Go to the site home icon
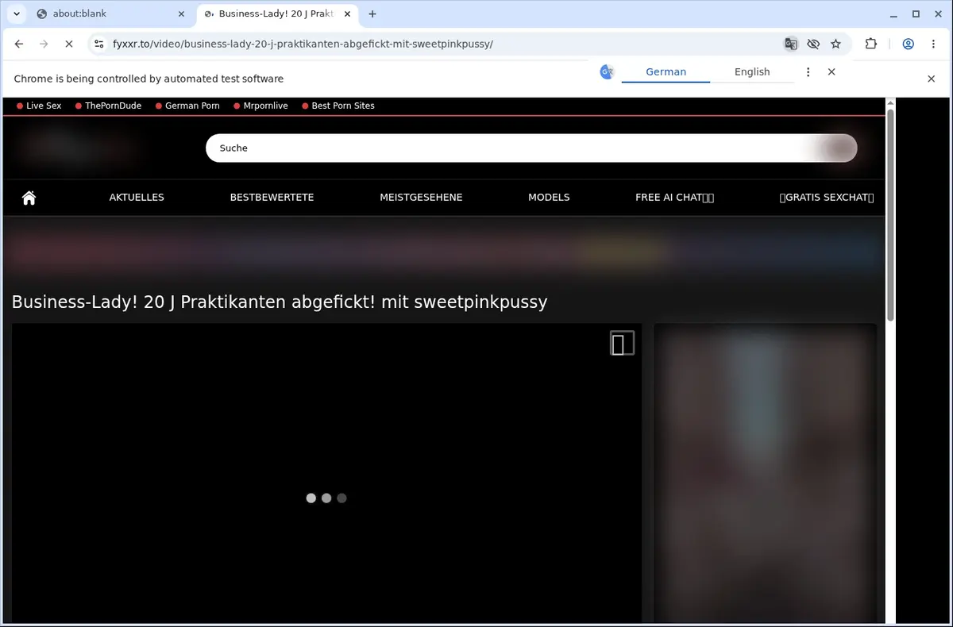The image size is (953, 627). click(29, 198)
